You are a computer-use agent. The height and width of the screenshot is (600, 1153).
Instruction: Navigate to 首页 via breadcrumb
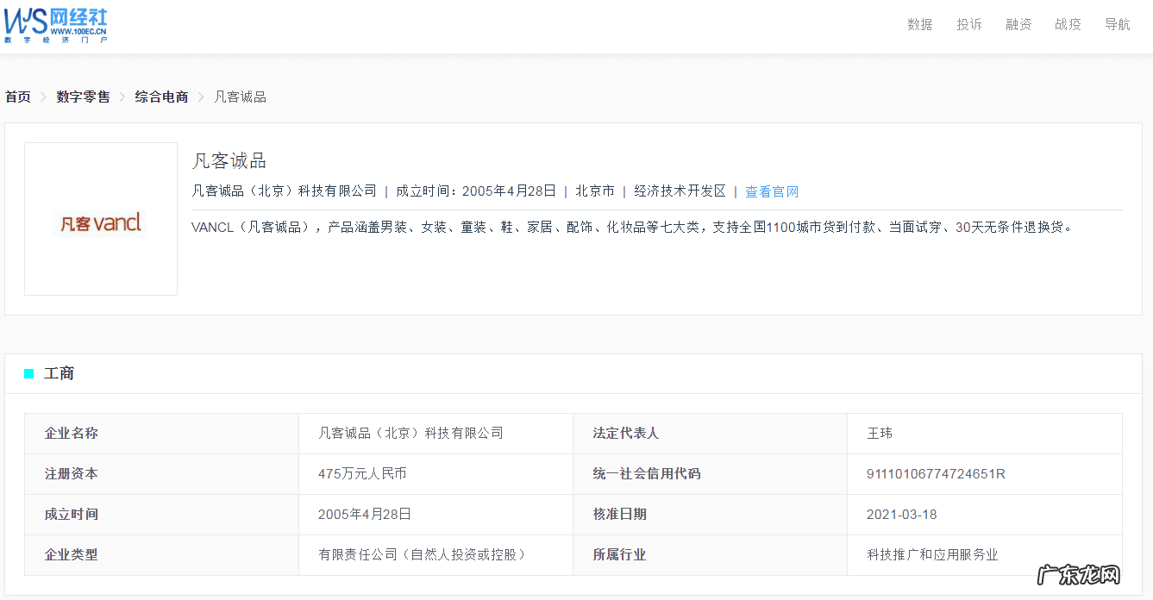(x=17, y=97)
